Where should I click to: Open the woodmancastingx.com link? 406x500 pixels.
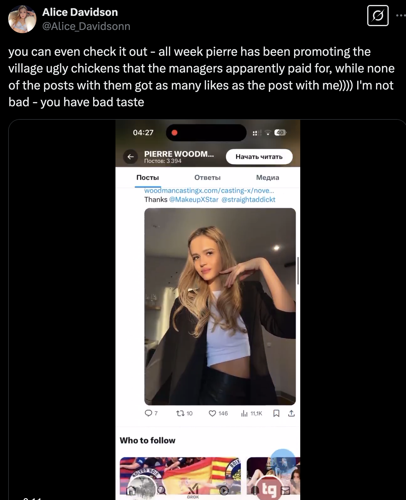point(209,191)
